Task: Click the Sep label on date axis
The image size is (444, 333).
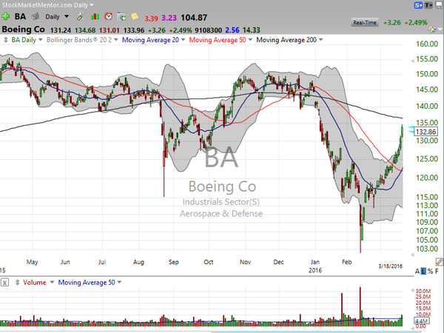Action: pyautogui.click(x=174, y=262)
